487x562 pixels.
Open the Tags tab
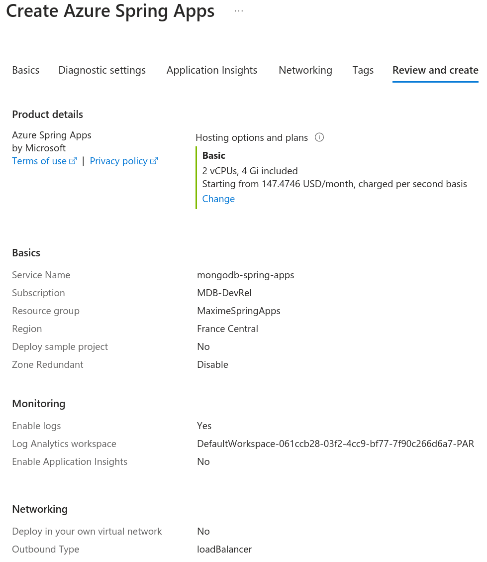point(363,70)
